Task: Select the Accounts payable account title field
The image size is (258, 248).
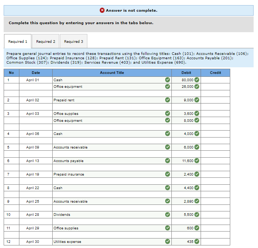Action: pos(112,161)
